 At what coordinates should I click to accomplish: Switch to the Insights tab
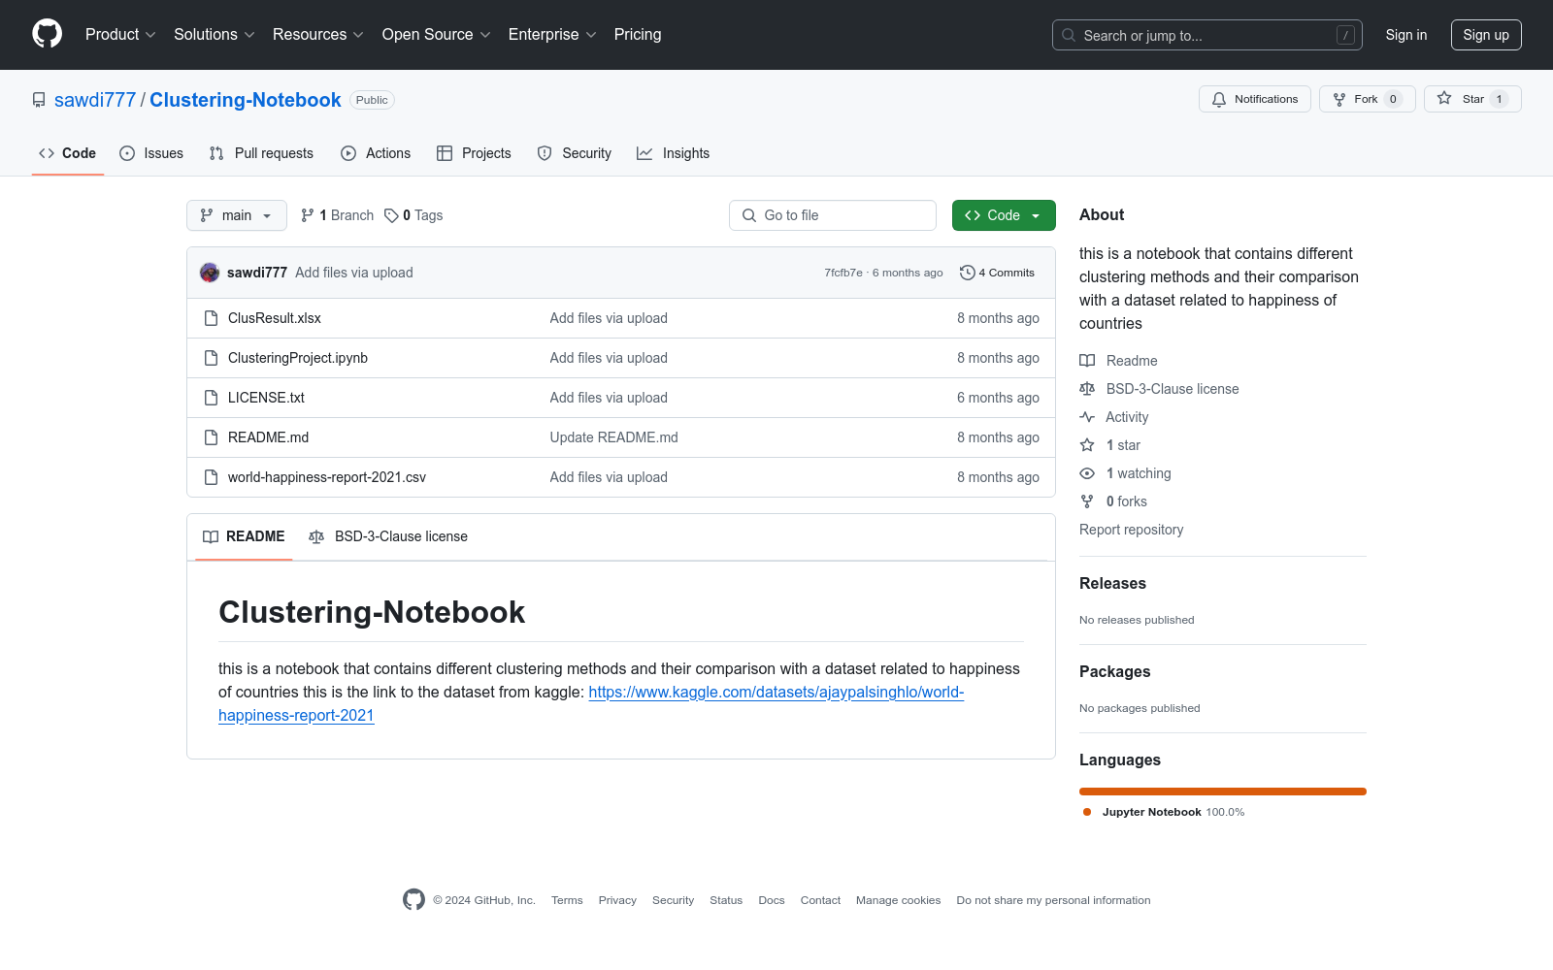674,153
